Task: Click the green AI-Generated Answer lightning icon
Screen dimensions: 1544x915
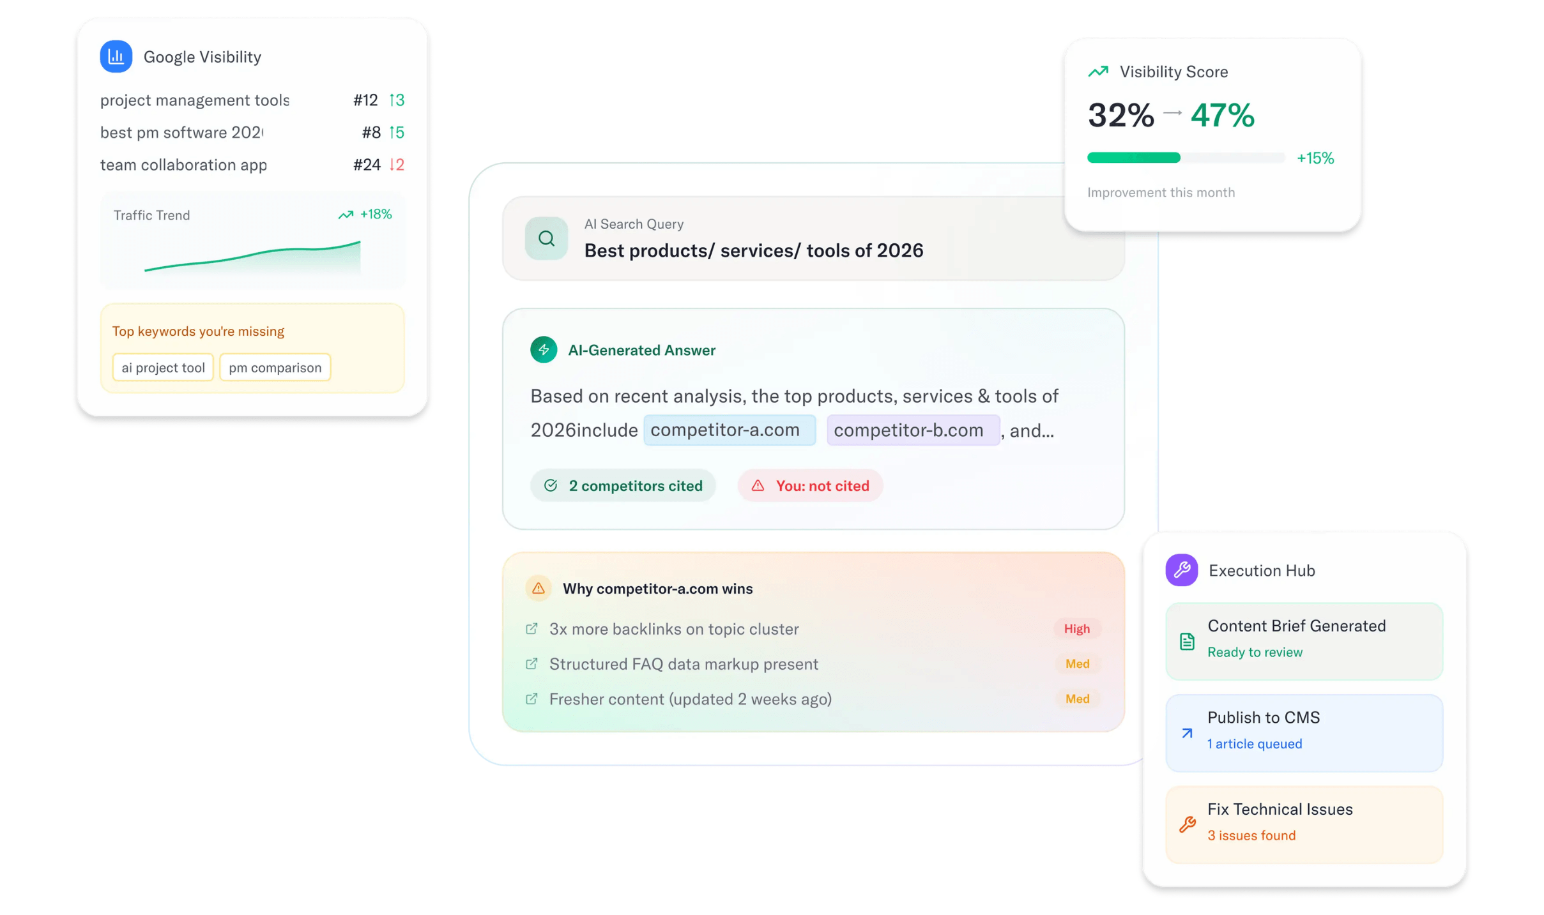Action: [543, 350]
